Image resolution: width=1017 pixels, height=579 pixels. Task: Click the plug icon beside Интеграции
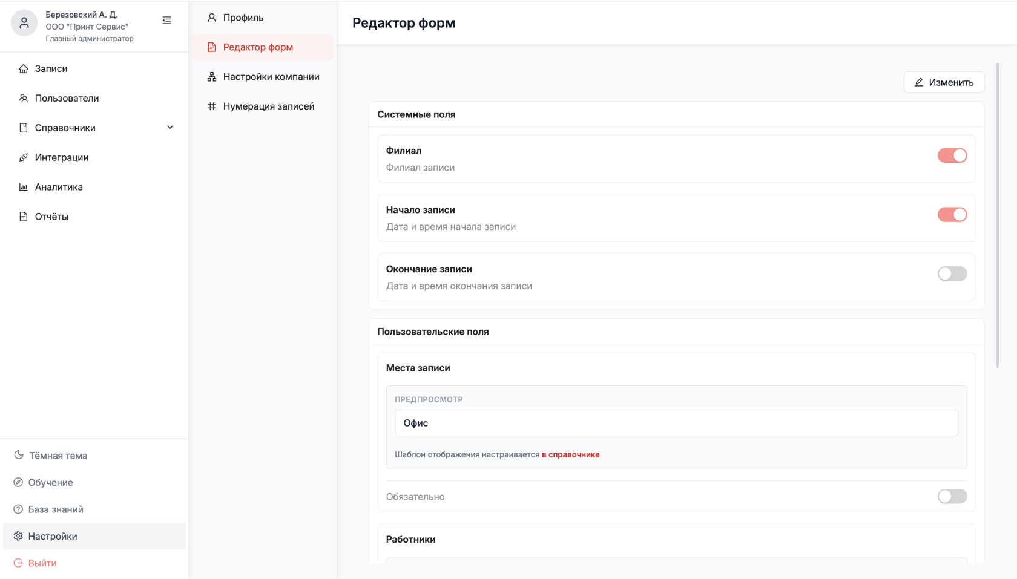tap(24, 157)
